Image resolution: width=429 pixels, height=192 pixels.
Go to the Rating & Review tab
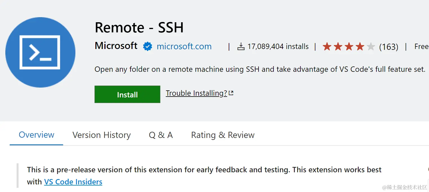click(x=223, y=135)
